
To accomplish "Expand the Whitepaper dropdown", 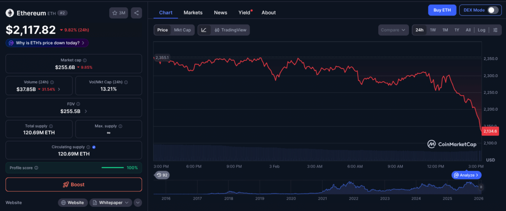I will pyautogui.click(x=110, y=203).
